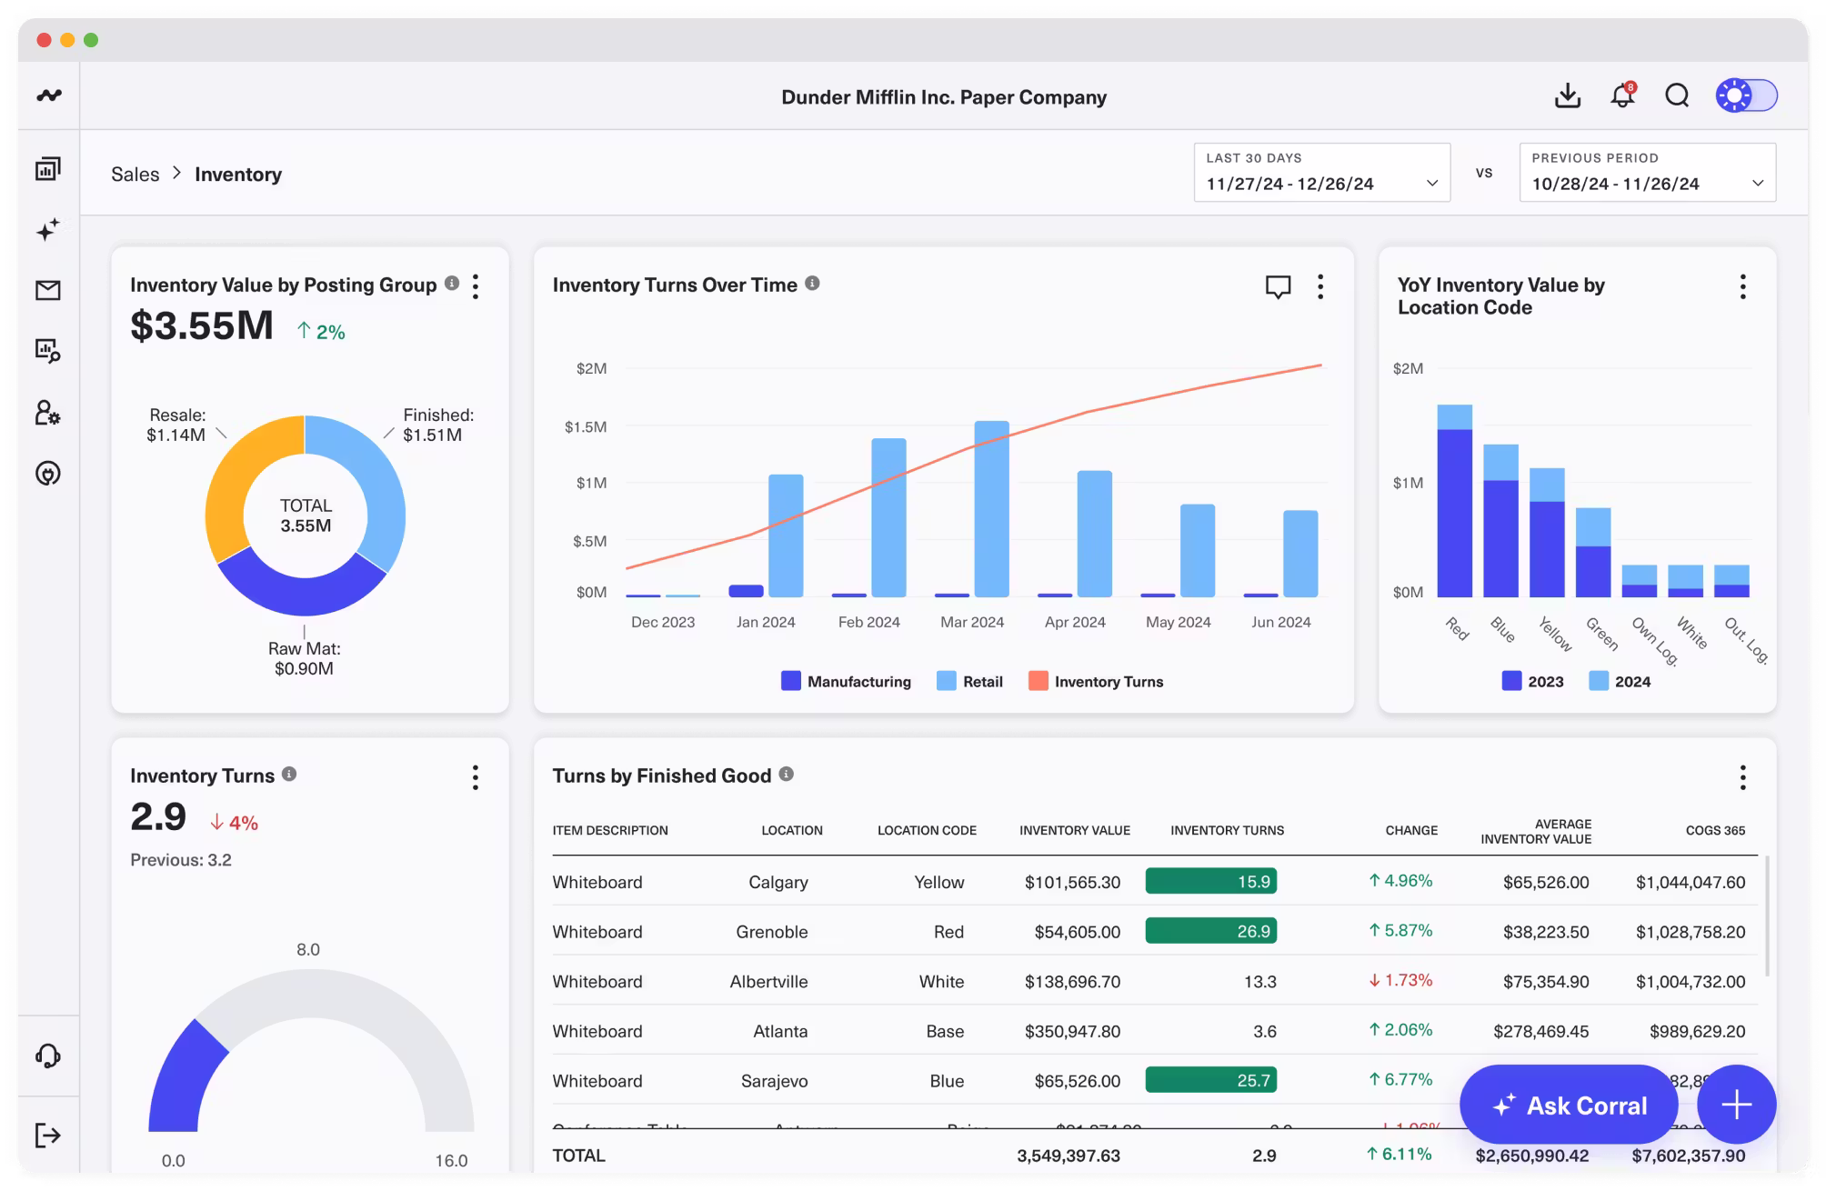Viewport: 1826px width, 1191px height.
Task: Toggle Manufacturing series in chart legend
Action: [x=846, y=681]
